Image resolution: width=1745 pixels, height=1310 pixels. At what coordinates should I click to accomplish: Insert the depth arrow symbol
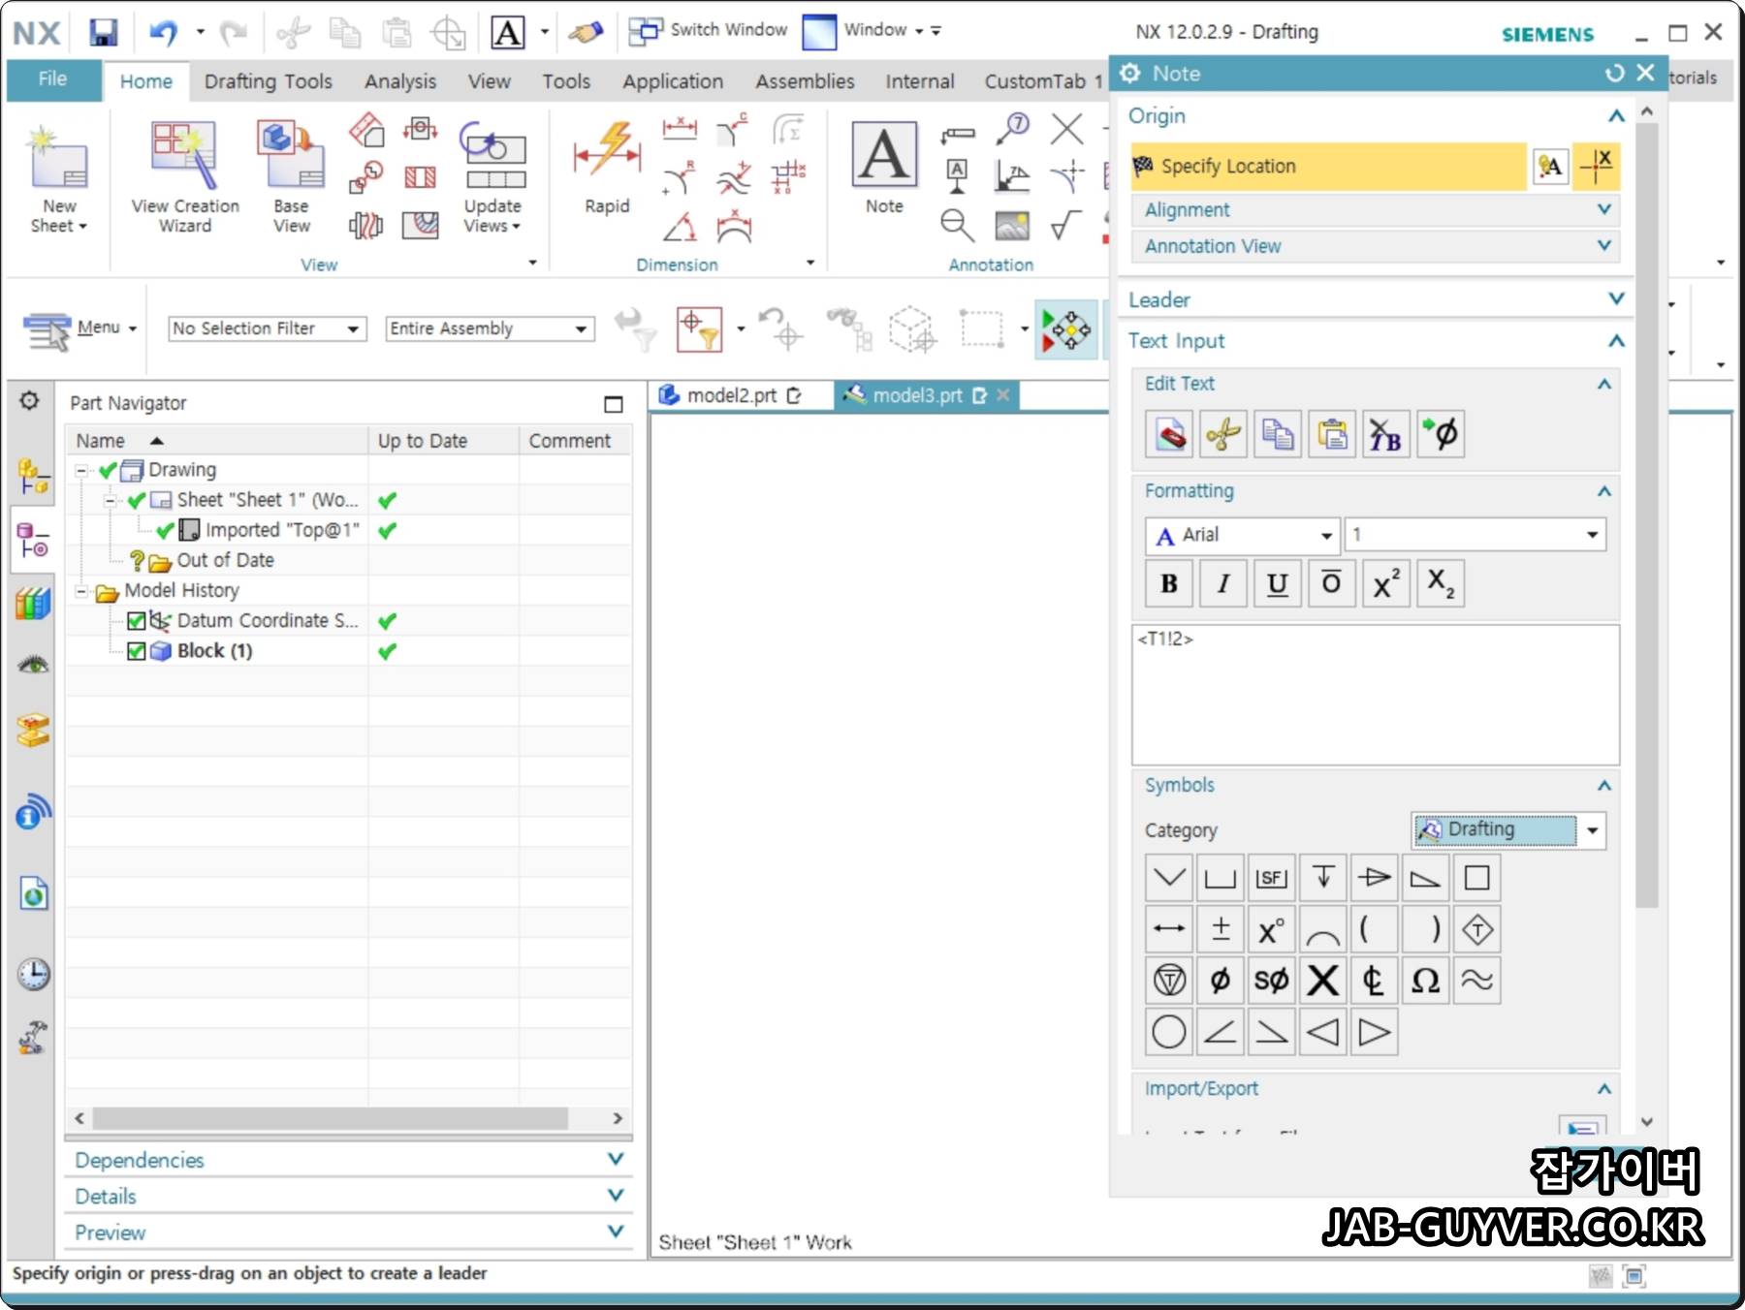coord(1322,878)
